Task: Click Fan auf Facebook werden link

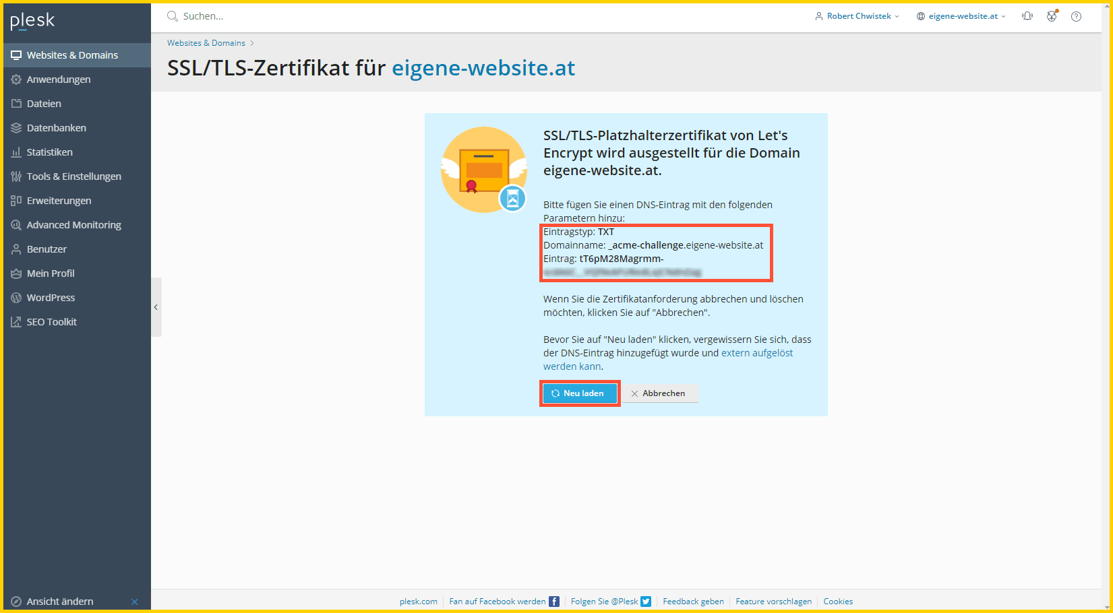Action: tap(498, 602)
